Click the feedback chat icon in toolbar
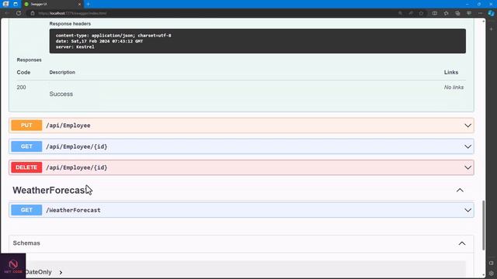 [x=469, y=13]
